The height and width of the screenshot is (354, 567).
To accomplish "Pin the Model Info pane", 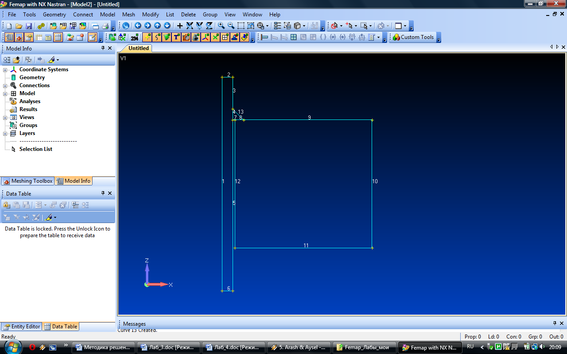I will 103,48.
